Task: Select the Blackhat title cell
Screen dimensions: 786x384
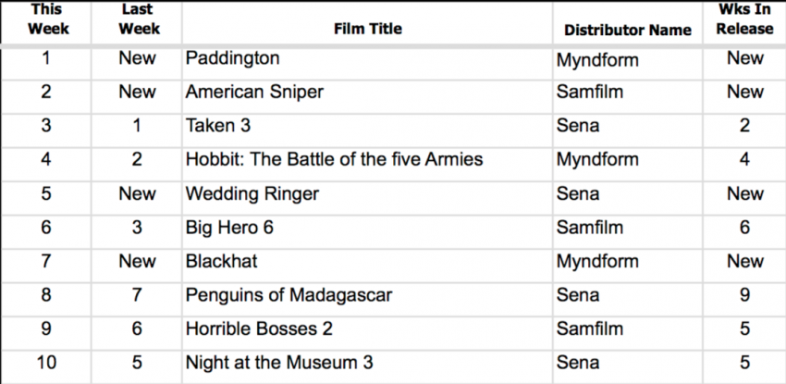Action: coord(221,261)
